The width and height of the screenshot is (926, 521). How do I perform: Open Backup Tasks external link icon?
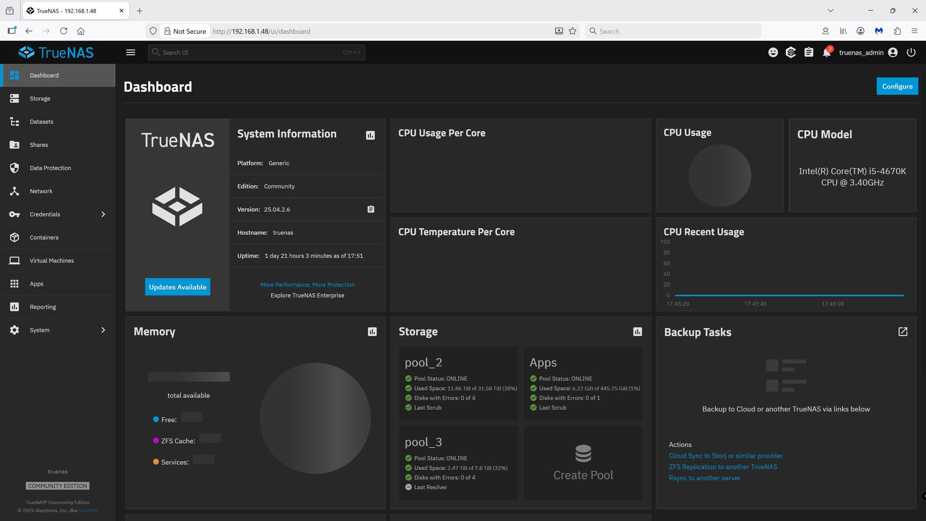[x=903, y=332]
